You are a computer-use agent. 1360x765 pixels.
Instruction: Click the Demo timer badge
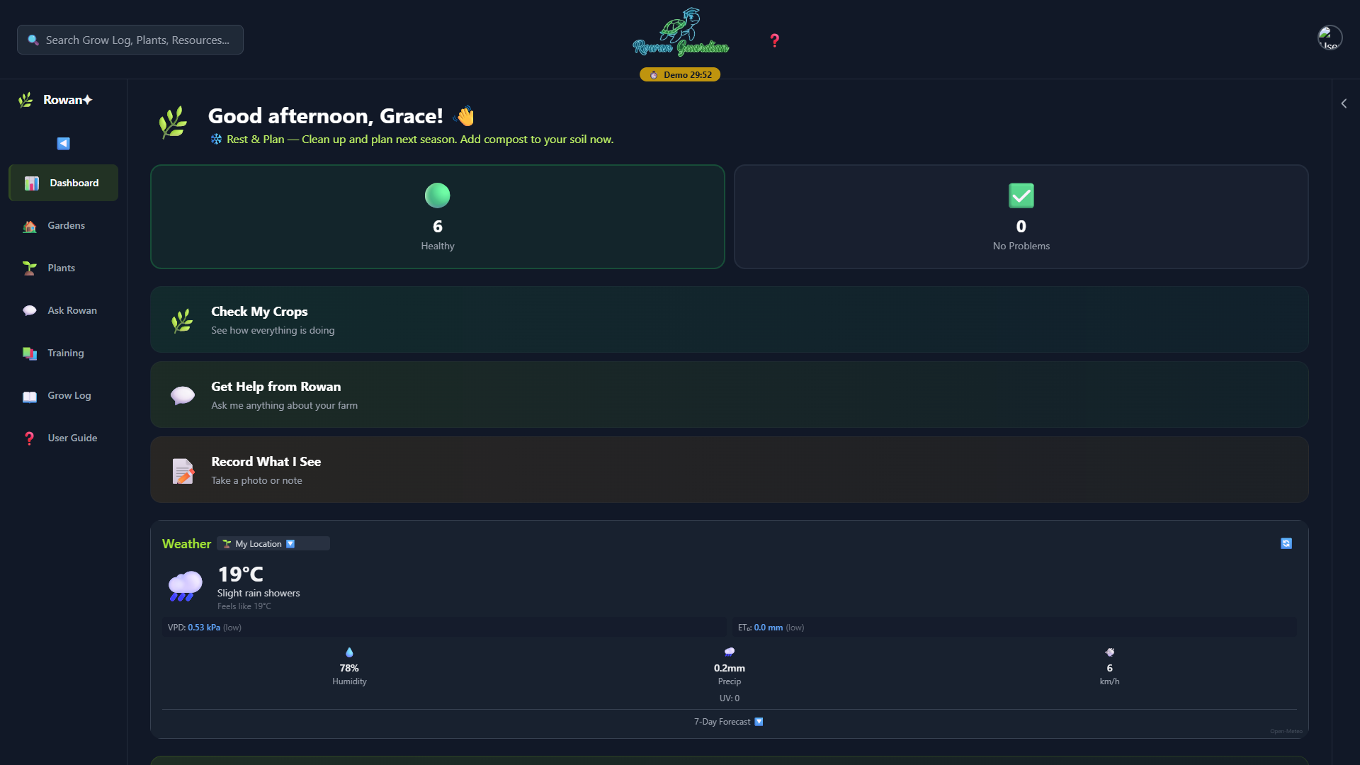click(680, 75)
